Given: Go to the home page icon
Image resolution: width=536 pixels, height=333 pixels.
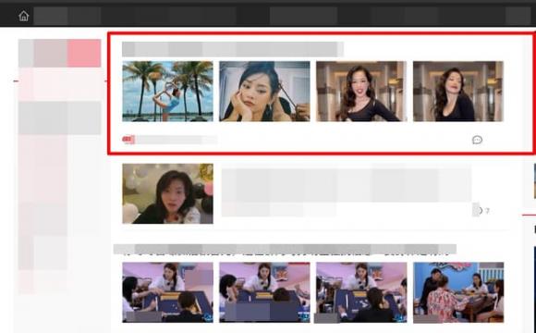Looking at the screenshot, I should point(24,16).
